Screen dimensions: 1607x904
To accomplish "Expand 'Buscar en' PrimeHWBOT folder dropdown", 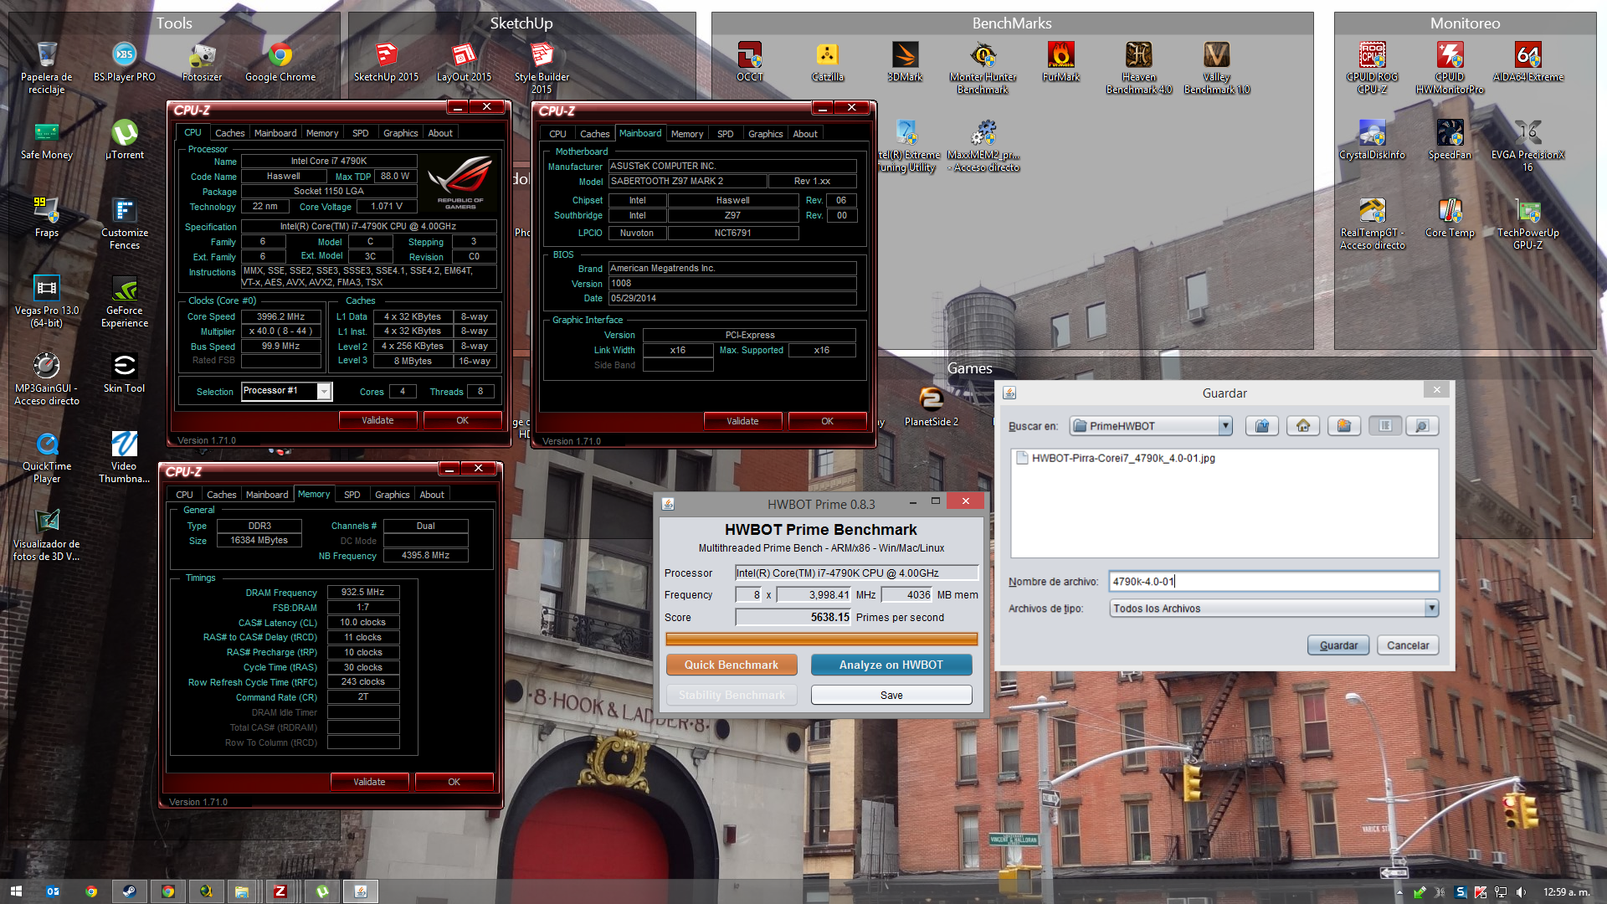I will [x=1225, y=426].
